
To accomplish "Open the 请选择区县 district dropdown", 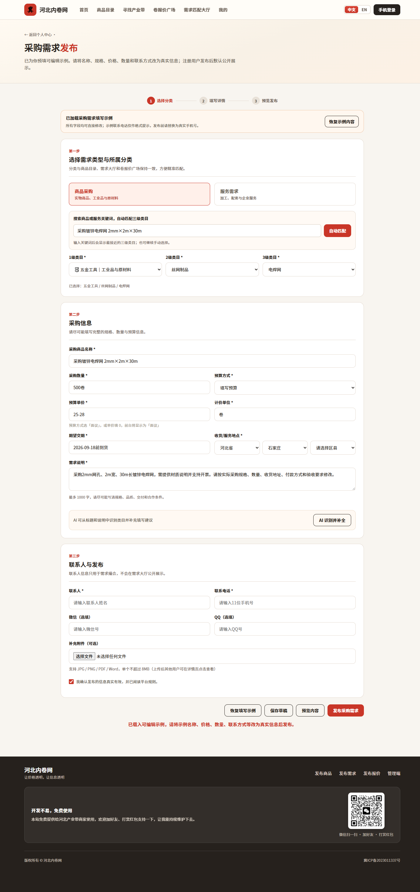I will 333,448.
